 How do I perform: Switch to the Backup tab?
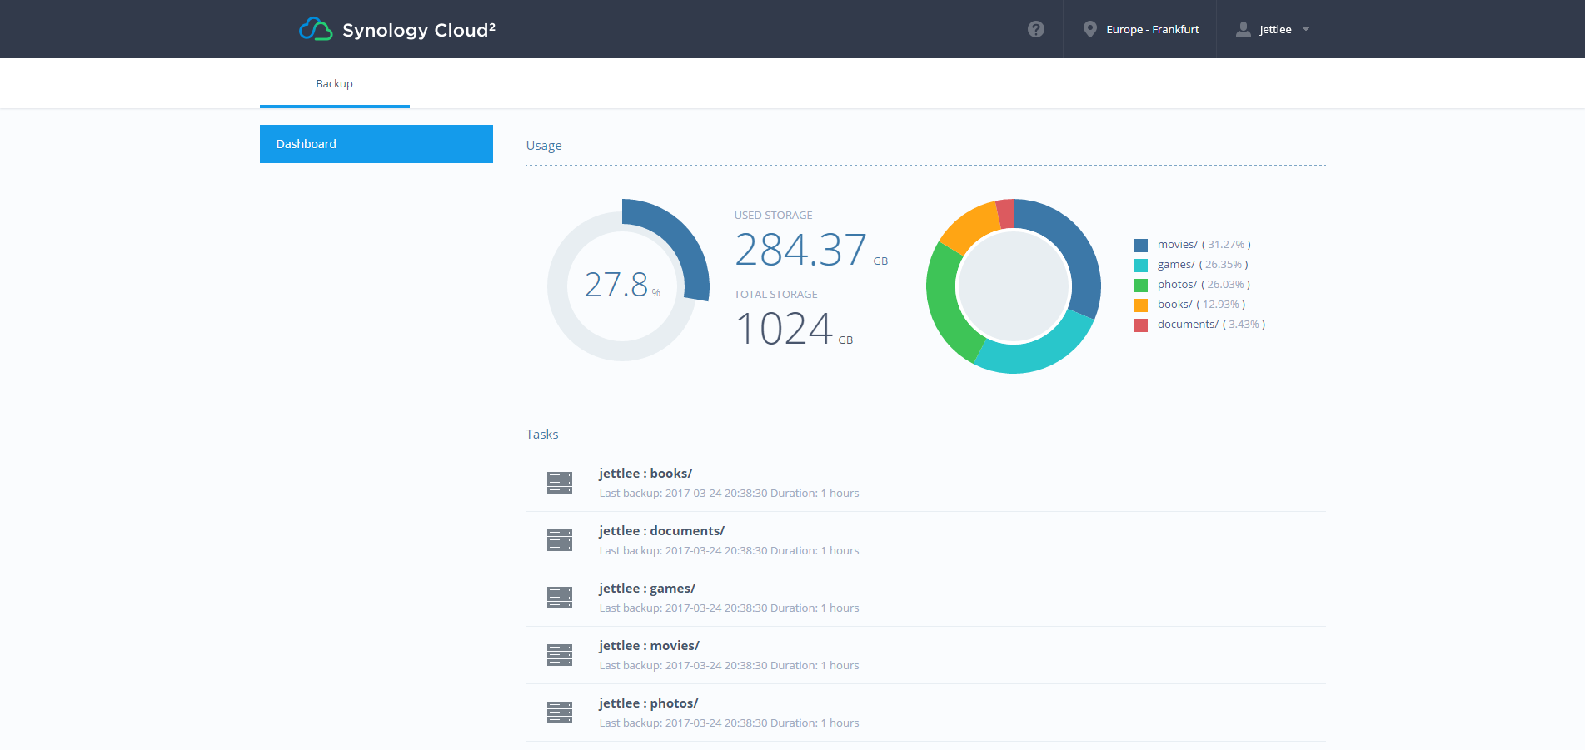[334, 83]
